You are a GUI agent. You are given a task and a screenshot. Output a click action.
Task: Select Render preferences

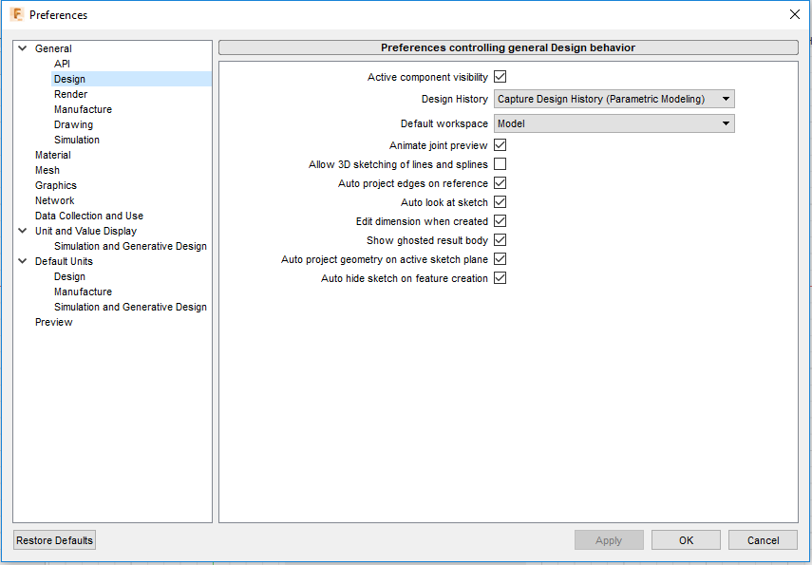[x=71, y=94]
